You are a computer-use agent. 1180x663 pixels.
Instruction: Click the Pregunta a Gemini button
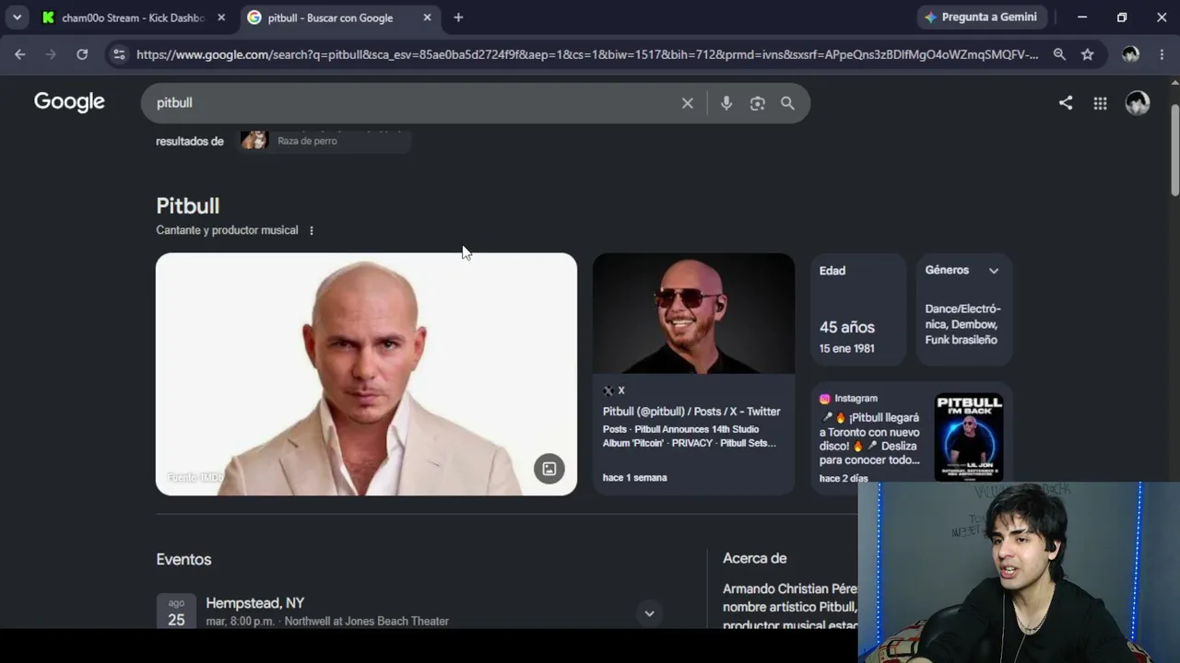pos(981,17)
